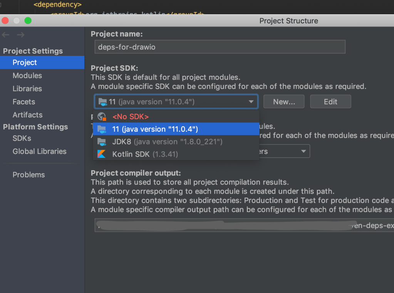The image size is (394, 293).
Task: Open the language level dropdown arrow
Action: point(304,151)
